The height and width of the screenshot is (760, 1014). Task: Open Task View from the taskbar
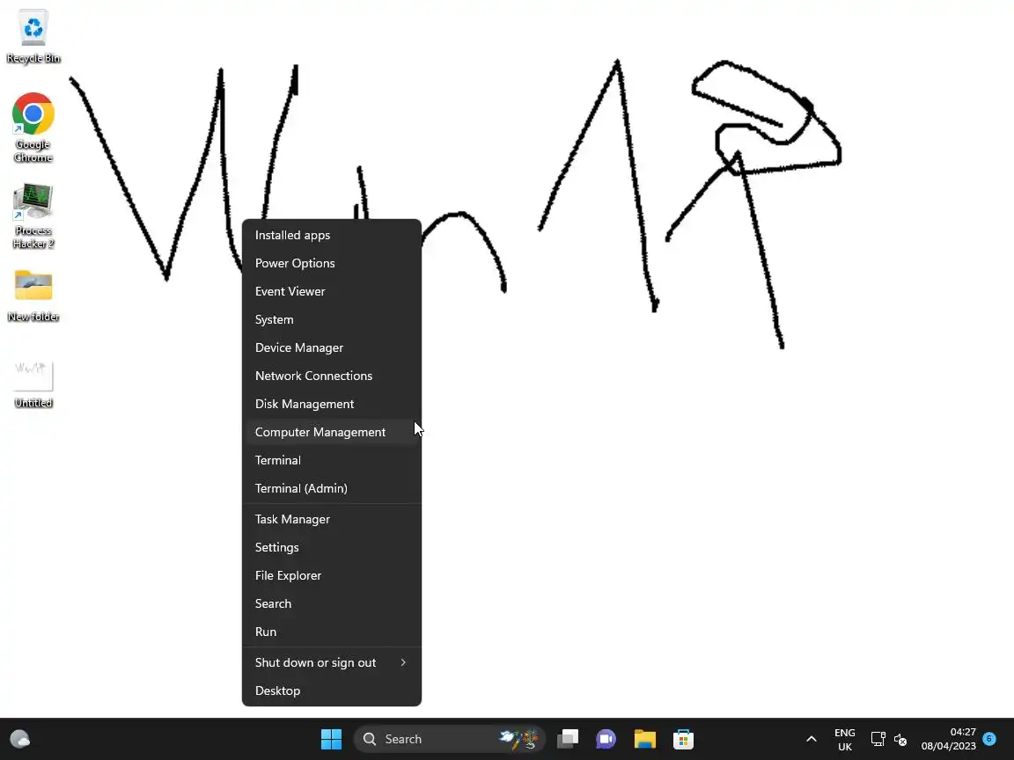pyautogui.click(x=567, y=739)
